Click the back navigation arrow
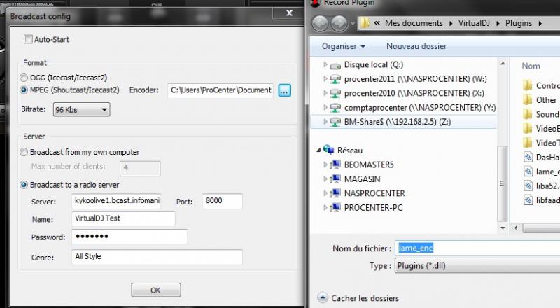This screenshot has width=560, height=308. tap(321, 22)
